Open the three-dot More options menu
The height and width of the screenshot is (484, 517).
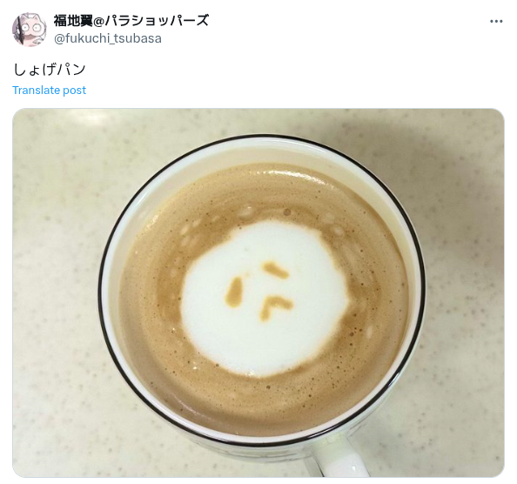click(496, 22)
